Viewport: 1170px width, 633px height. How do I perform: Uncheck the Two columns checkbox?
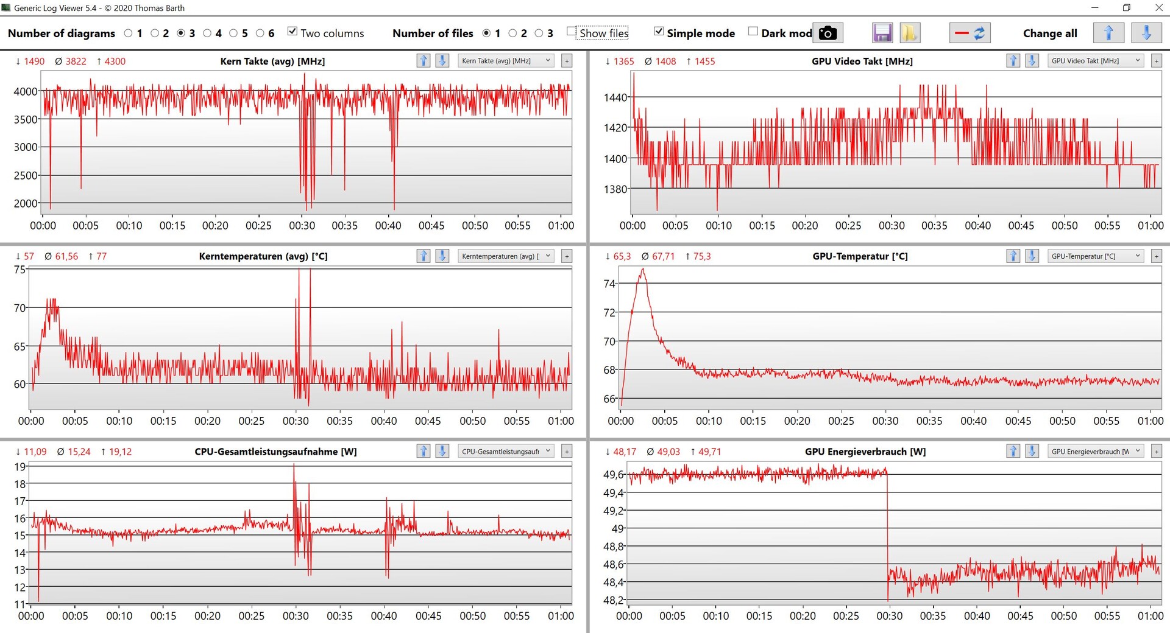[x=292, y=32]
